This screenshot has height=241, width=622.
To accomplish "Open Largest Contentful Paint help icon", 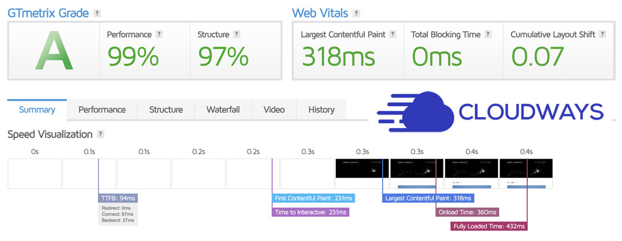I will coord(393,35).
